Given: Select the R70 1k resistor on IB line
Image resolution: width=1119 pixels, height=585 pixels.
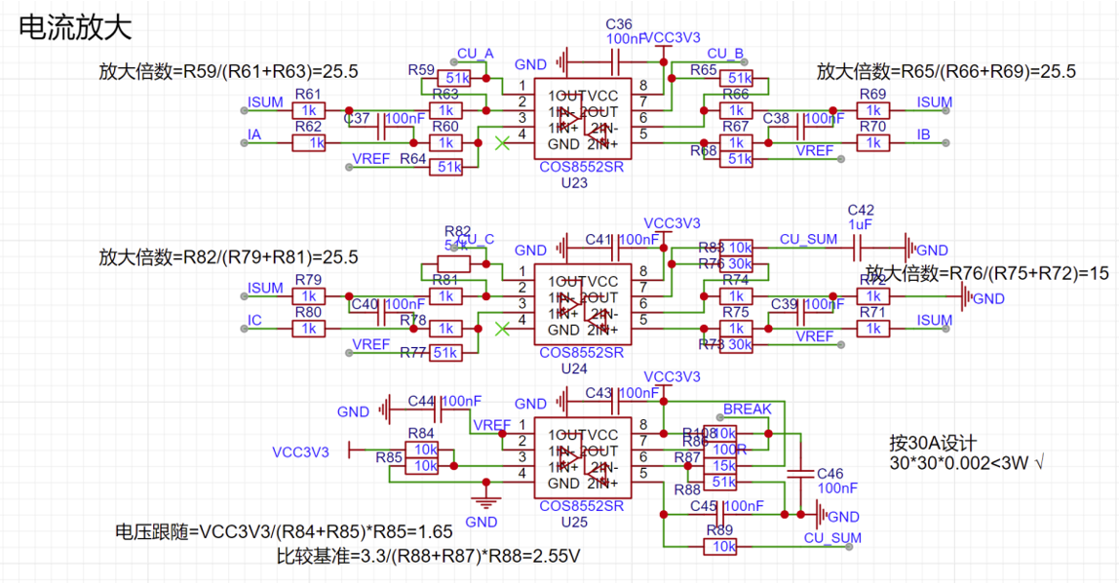Looking at the screenshot, I should point(873,143).
